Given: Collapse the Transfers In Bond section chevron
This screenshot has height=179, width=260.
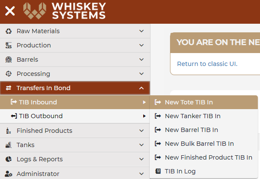Looking at the screenshot, I should point(141,88).
